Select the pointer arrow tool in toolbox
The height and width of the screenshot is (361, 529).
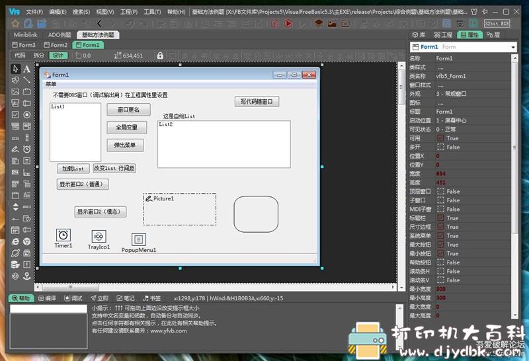pos(15,69)
